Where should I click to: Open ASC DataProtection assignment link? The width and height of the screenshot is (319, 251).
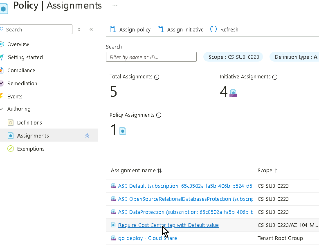click(185, 212)
